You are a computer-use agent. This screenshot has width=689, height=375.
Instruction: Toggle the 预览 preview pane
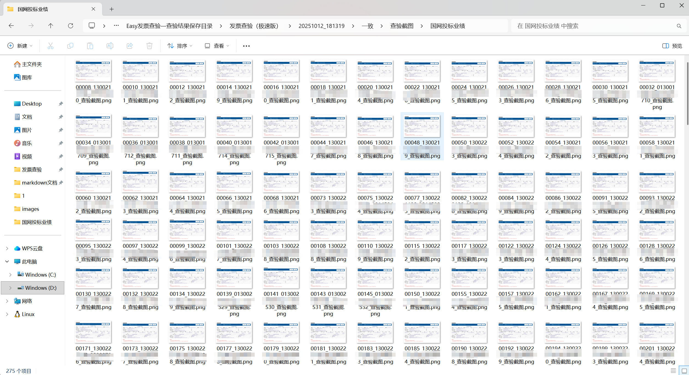(672, 46)
